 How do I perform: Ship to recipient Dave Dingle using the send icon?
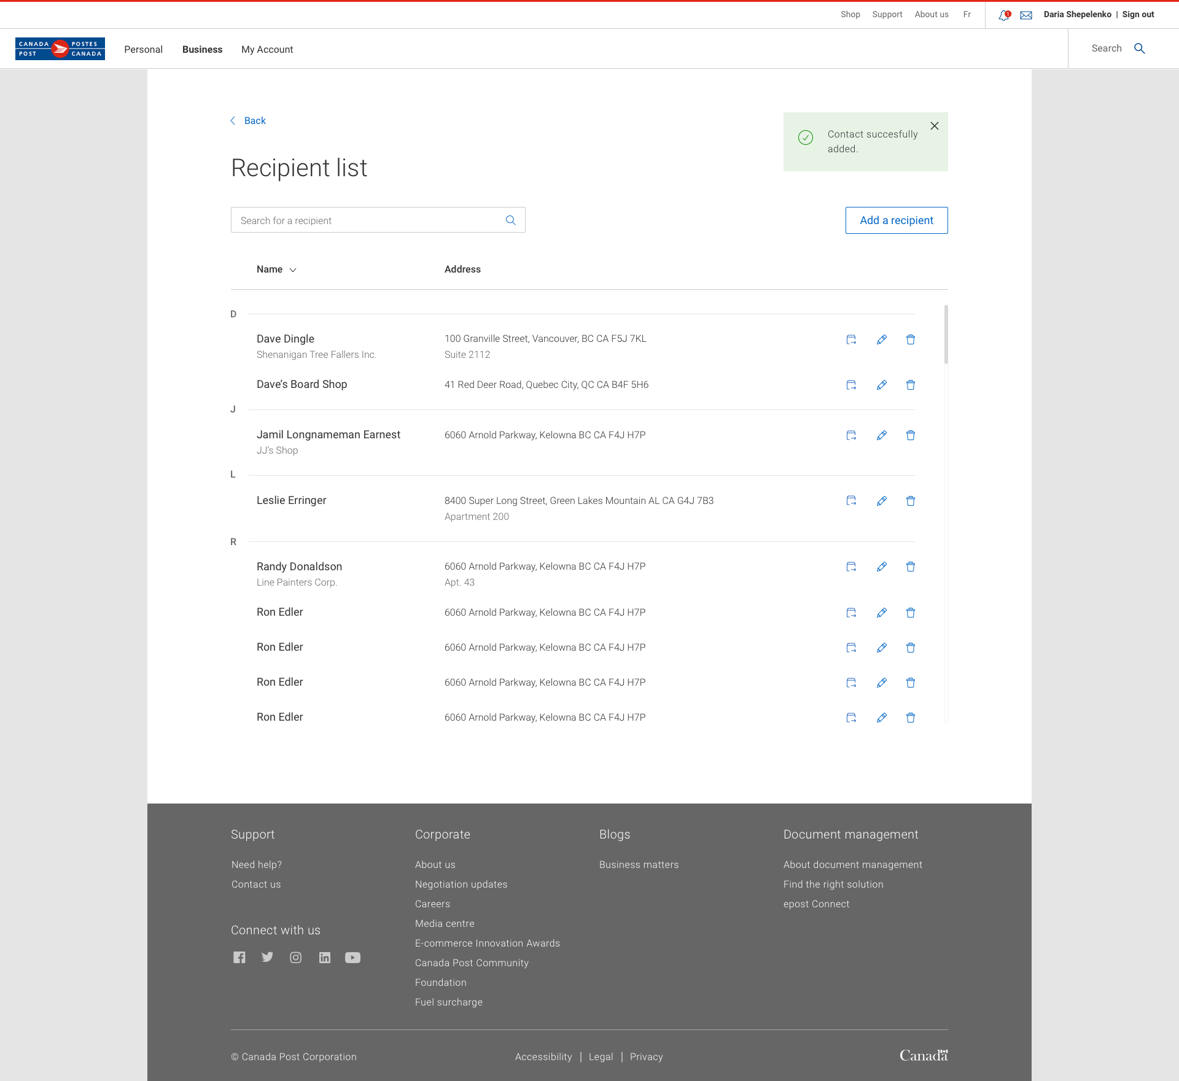pos(851,339)
